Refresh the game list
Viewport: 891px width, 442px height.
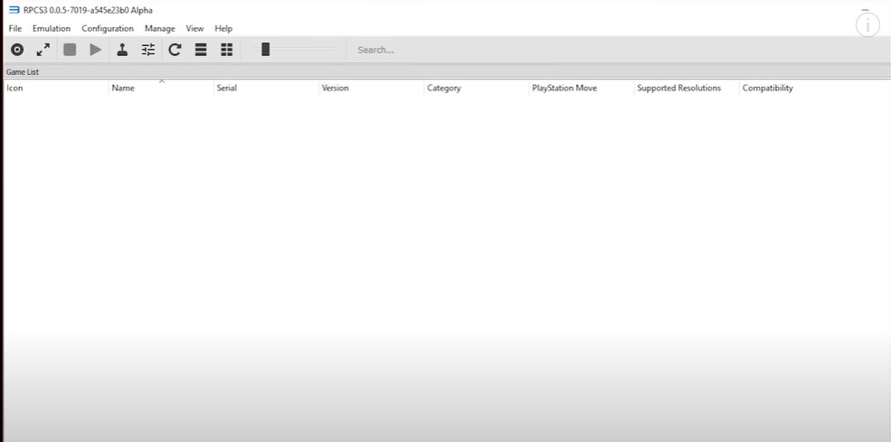tap(175, 50)
